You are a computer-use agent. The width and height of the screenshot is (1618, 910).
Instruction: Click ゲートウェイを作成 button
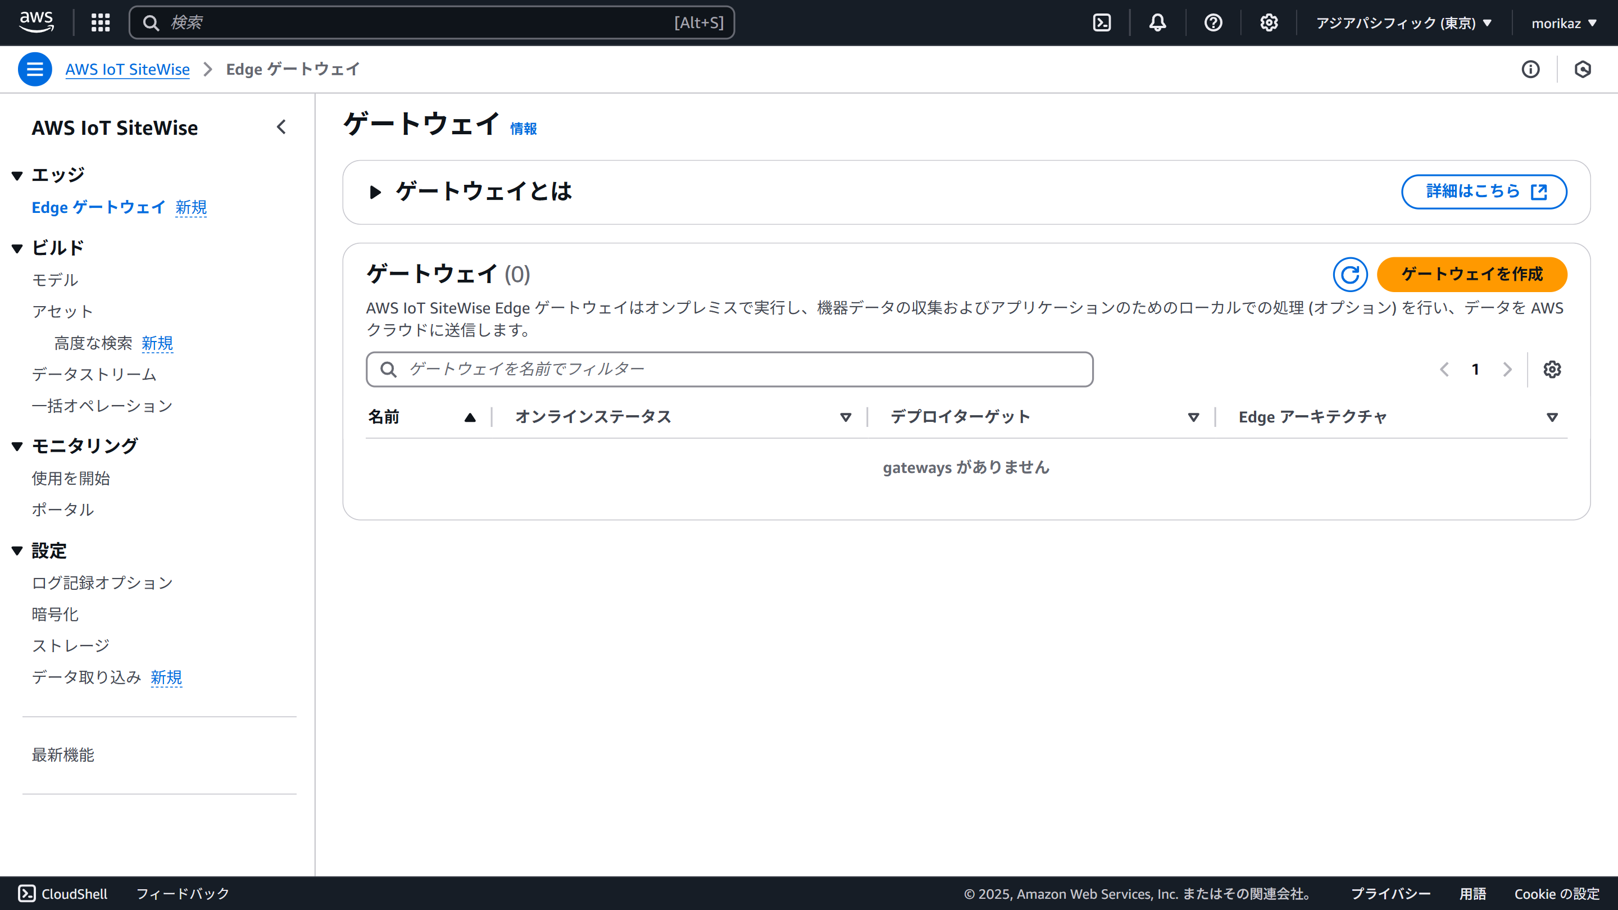[1472, 275]
